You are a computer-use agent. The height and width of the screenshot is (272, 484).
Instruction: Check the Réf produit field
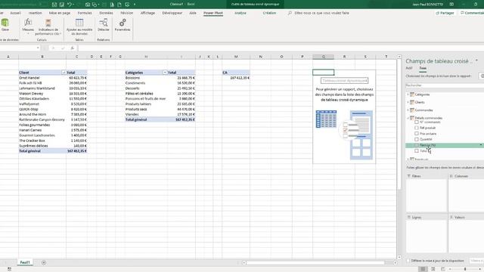417,128
